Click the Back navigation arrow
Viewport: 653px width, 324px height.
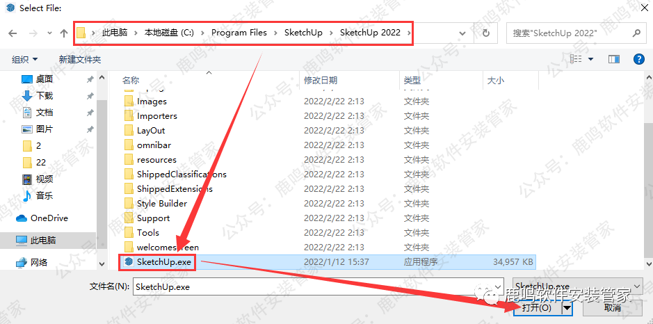click(x=13, y=33)
